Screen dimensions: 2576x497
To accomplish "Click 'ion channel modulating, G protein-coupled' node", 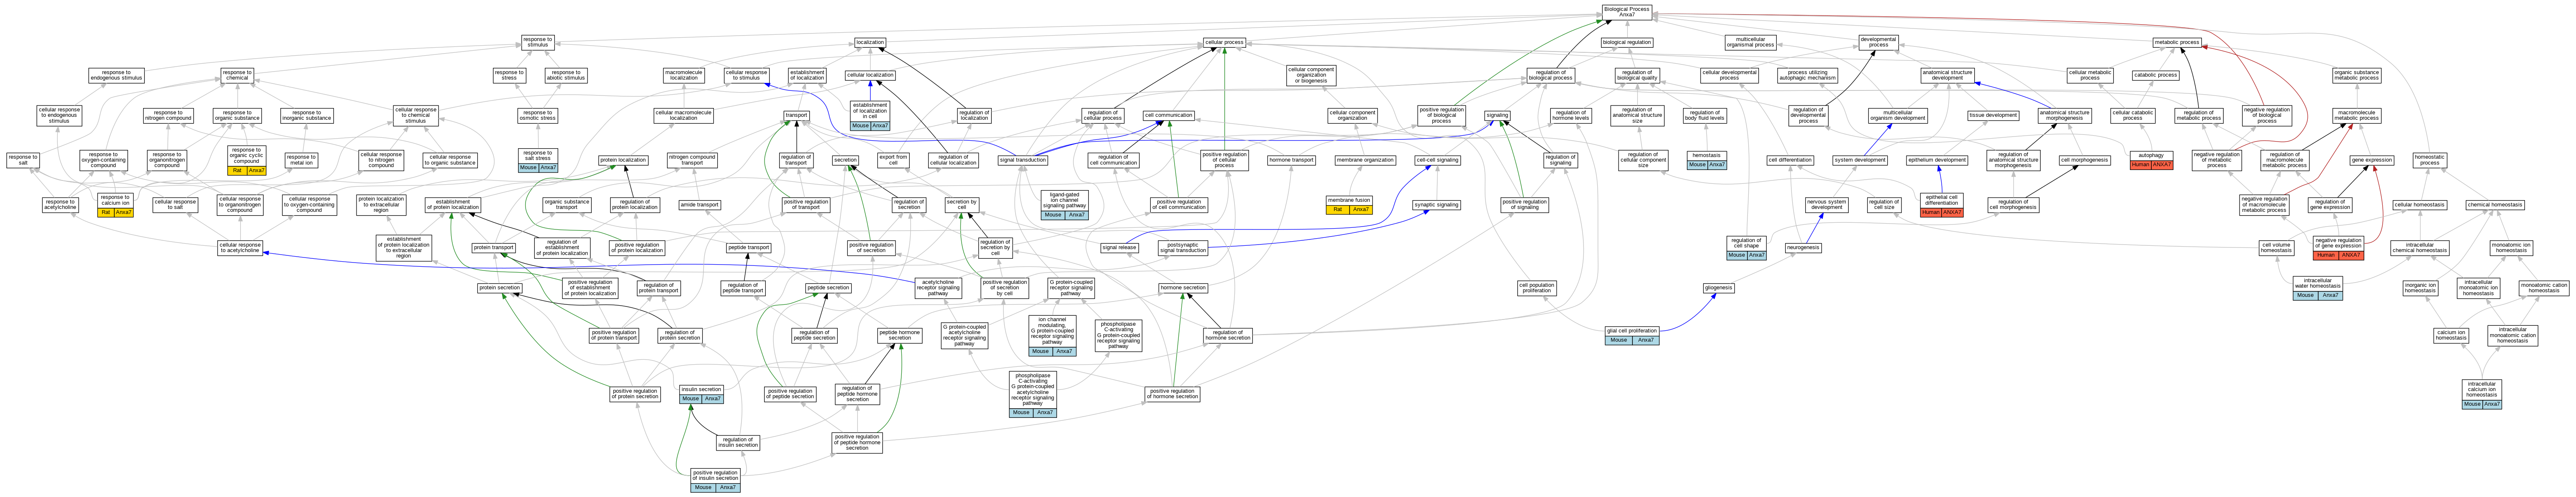I will pos(1052,331).
